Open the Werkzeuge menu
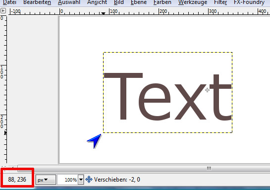The image size is (270, 190). click(x=193, y=2)
